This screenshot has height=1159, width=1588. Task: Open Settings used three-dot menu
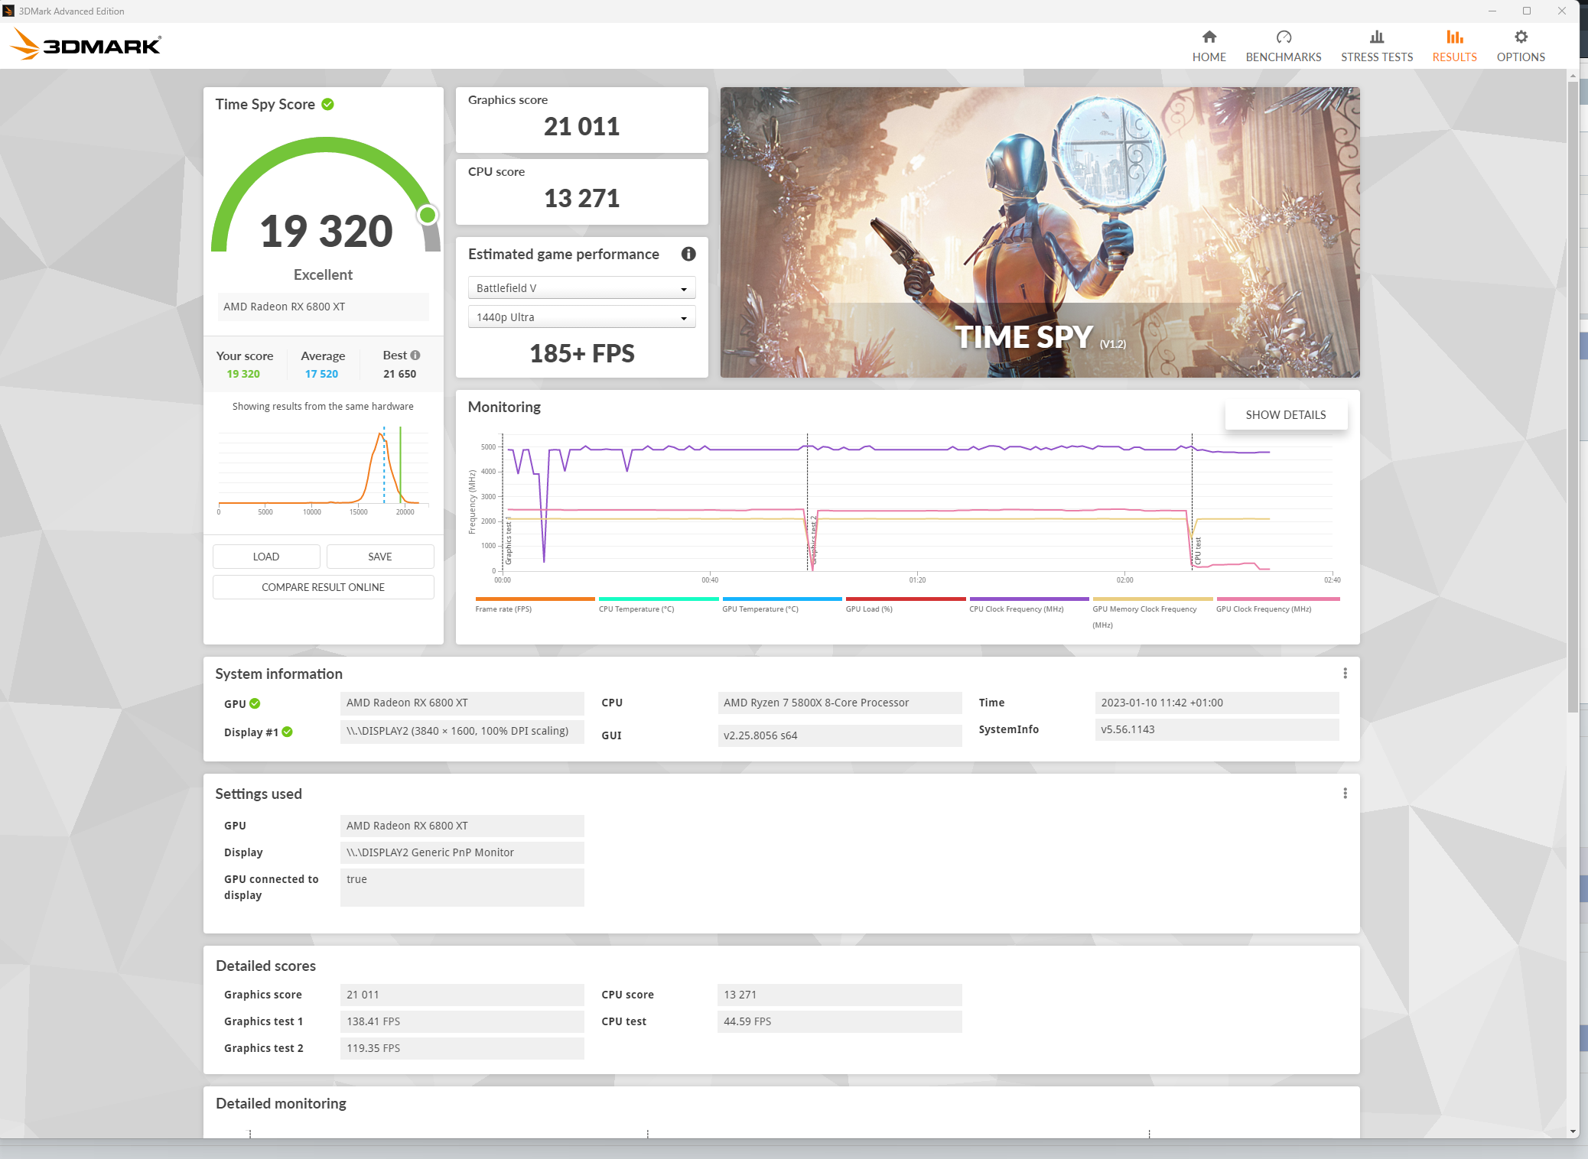[1344, 794]
